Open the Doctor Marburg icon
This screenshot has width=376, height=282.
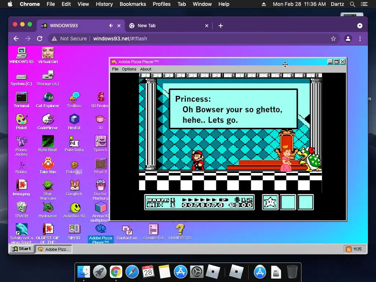(x=101, y=190)
